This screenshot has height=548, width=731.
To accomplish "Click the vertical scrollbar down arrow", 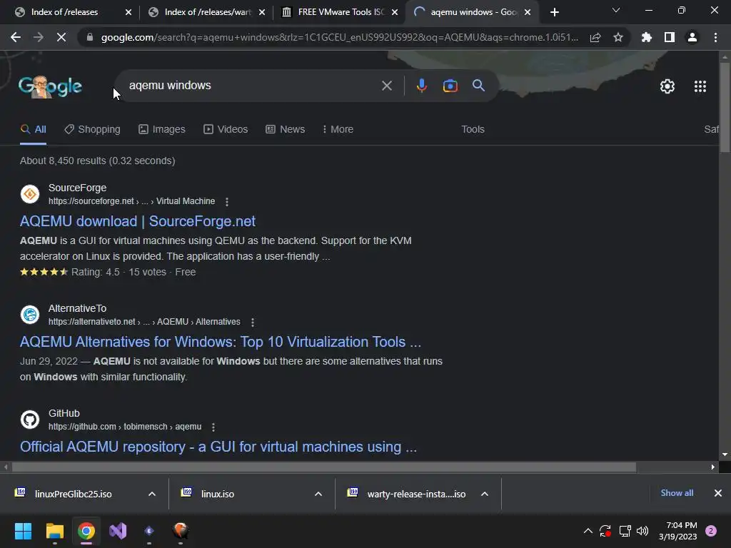I will point(725,455).
